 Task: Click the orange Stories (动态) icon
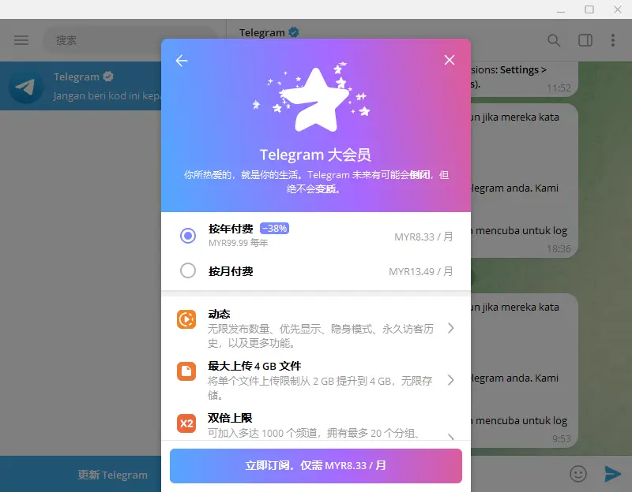click(186, 319)
